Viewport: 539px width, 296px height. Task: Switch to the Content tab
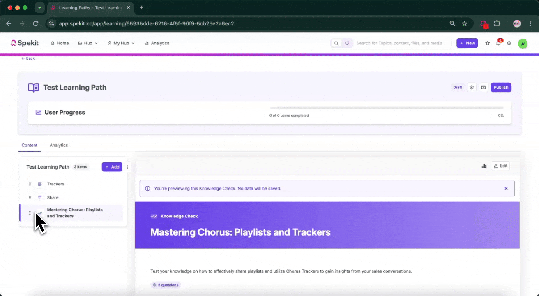(30, 145)
